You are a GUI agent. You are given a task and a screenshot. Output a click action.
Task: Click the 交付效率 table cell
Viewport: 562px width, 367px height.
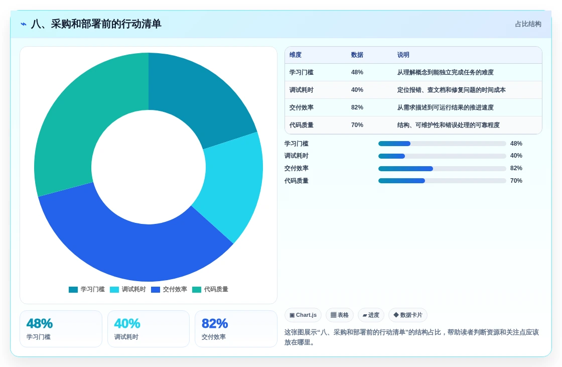(x=302, y=107)
